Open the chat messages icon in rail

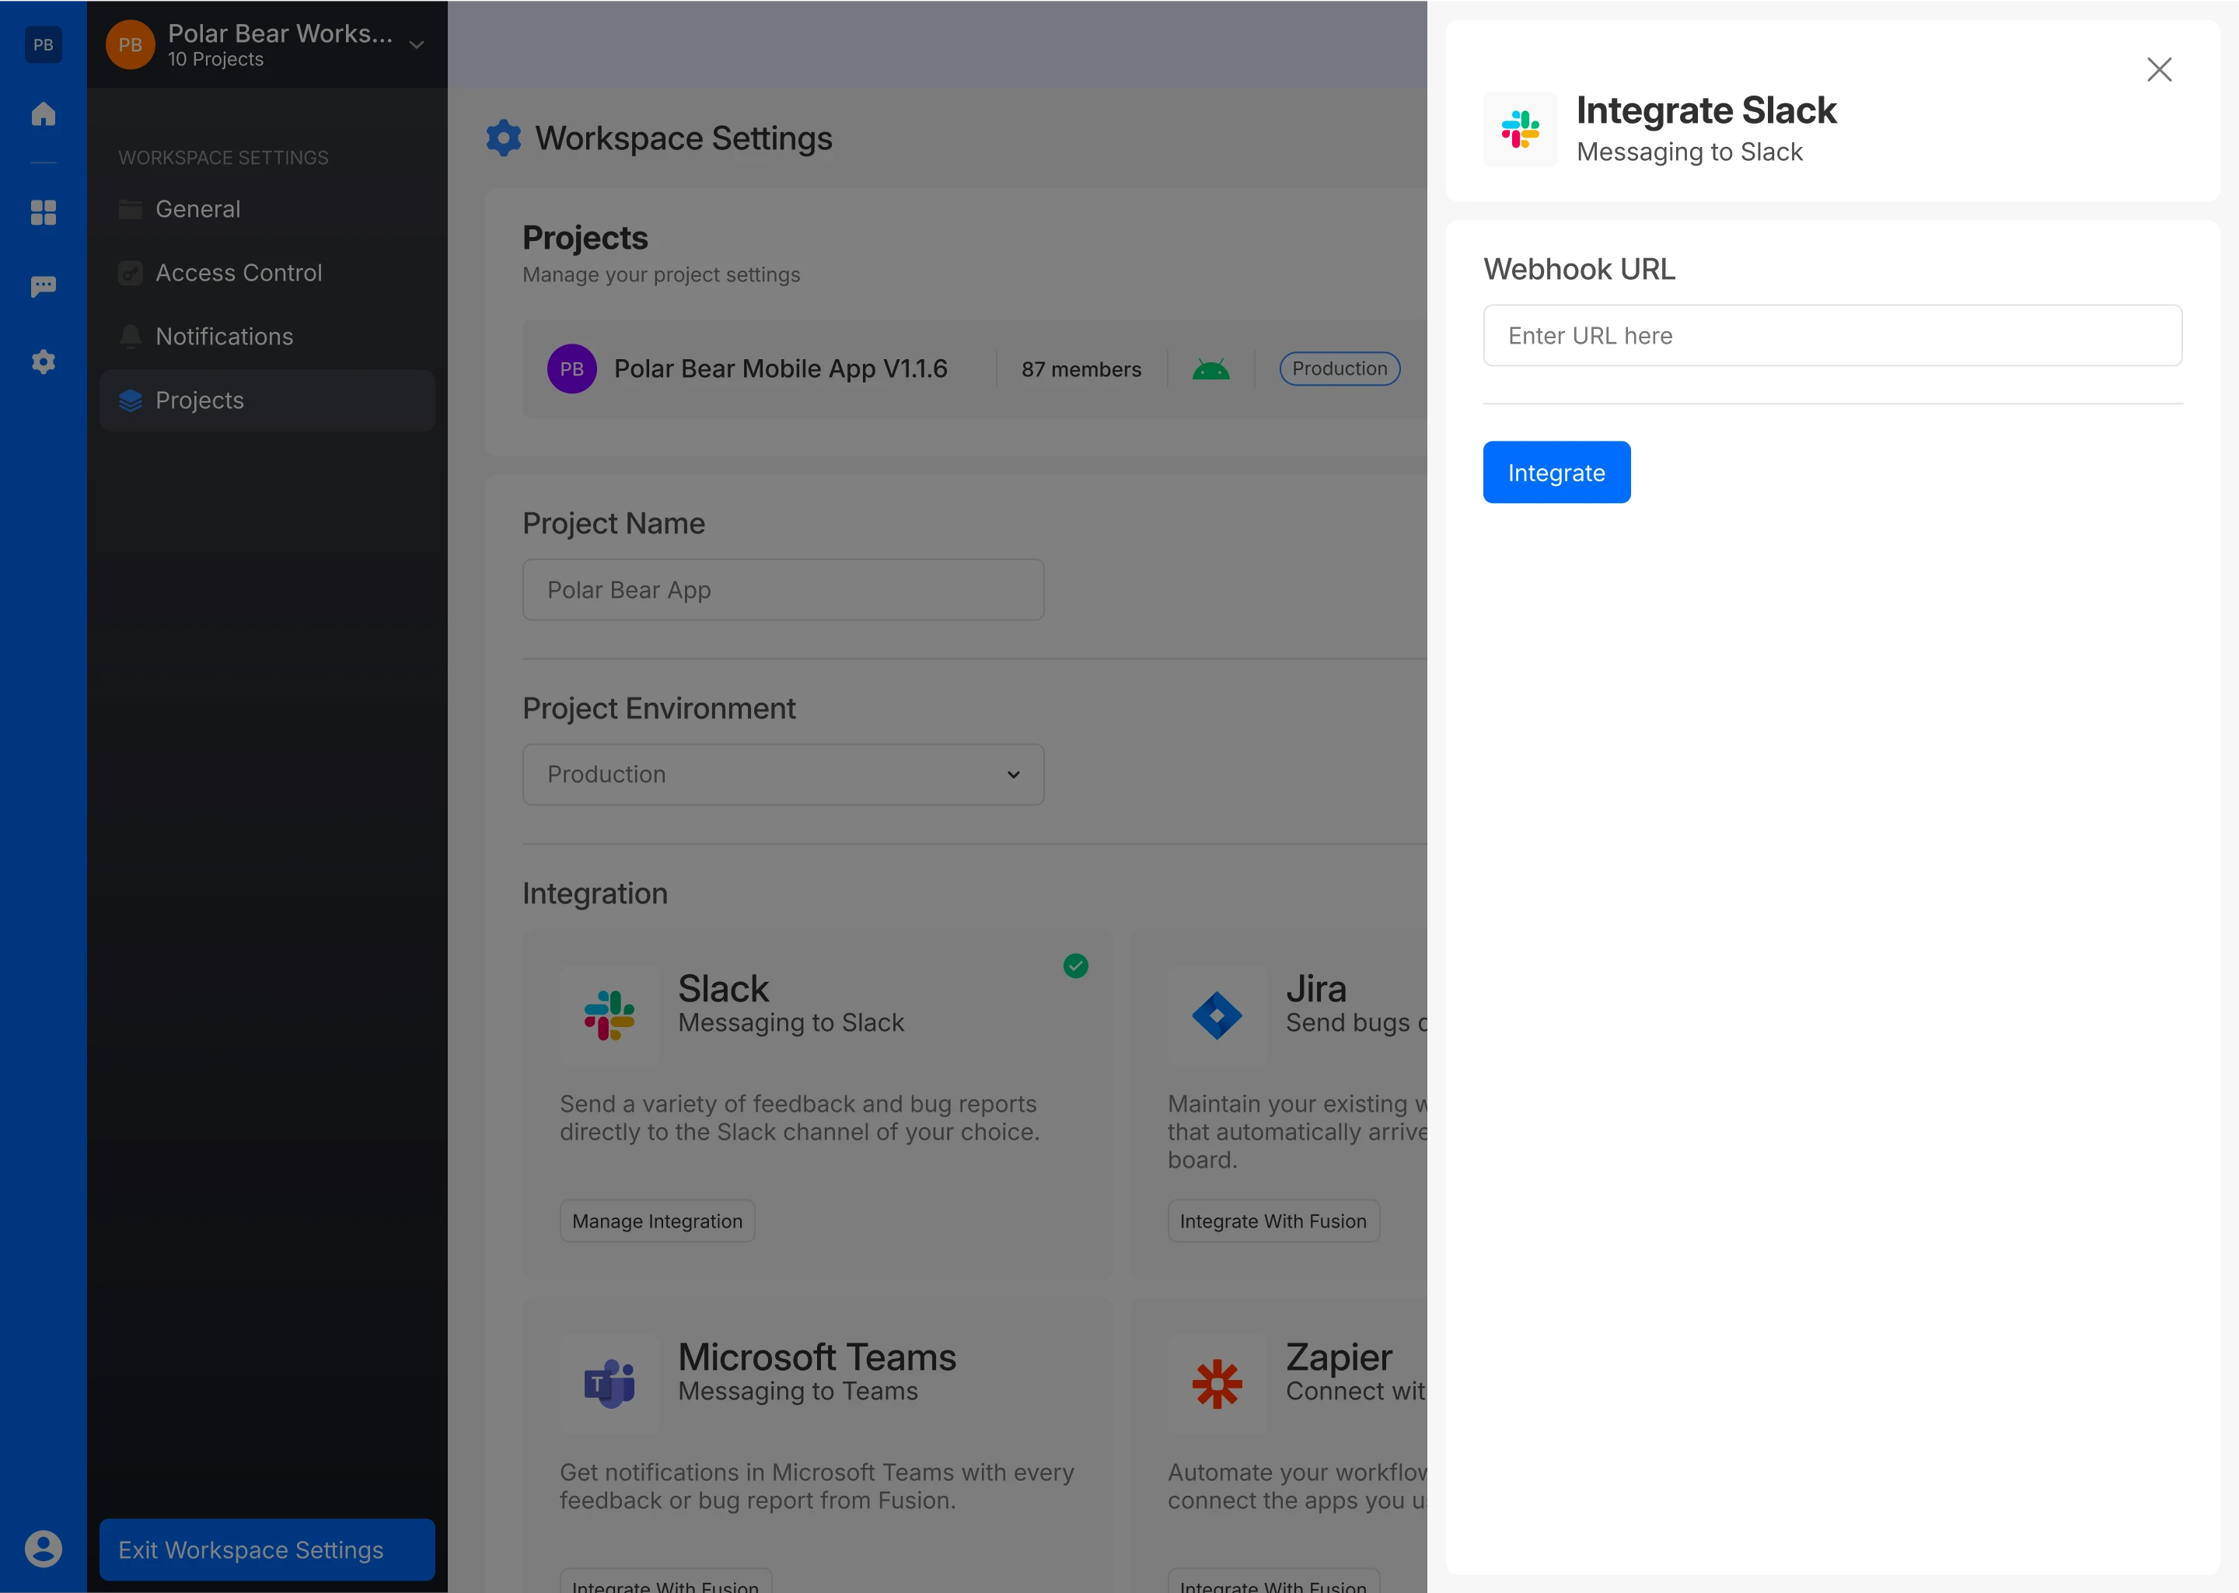click(44, 286)
